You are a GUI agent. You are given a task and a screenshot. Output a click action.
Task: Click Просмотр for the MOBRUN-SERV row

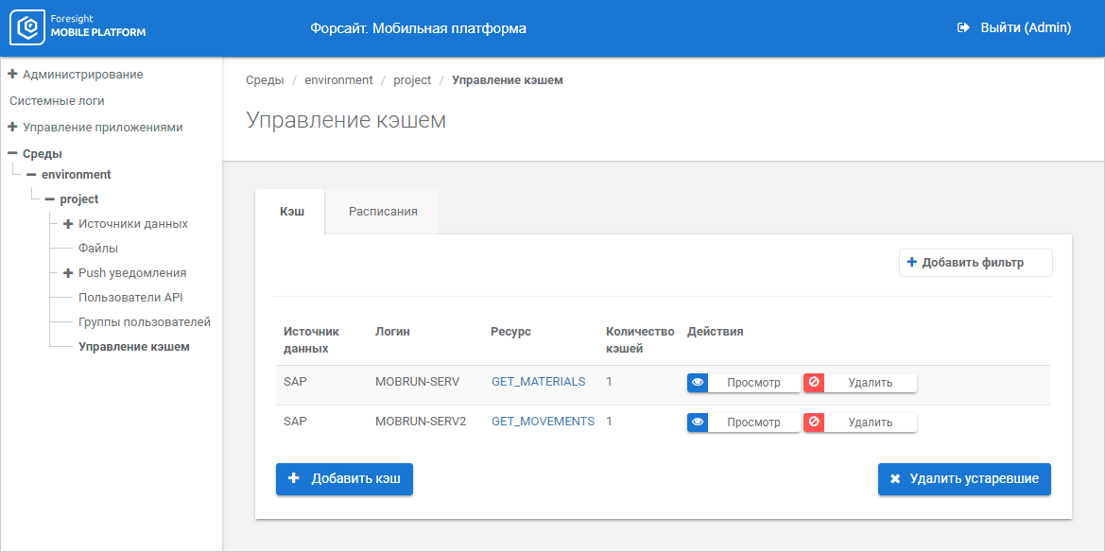pos(744,383)
